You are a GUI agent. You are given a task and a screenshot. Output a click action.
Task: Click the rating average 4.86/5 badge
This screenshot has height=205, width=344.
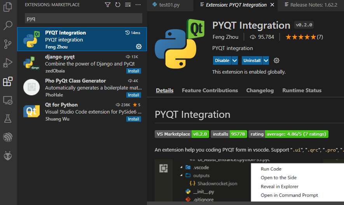(x=288, y=134)
